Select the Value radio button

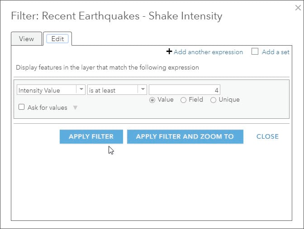[x=152, y=100]
